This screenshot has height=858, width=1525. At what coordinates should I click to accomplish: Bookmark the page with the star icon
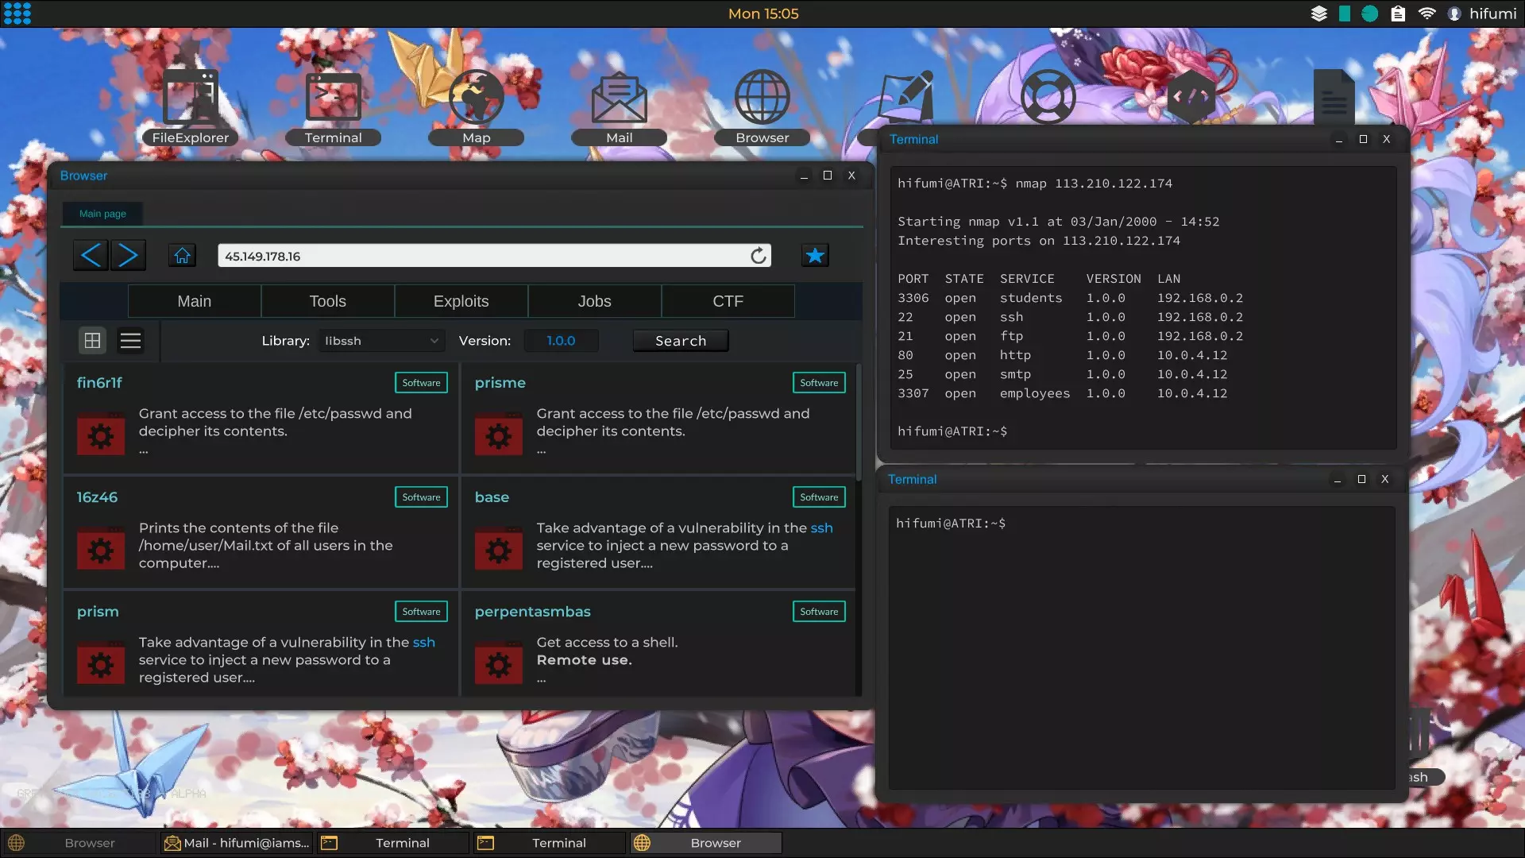click(815, 256)
